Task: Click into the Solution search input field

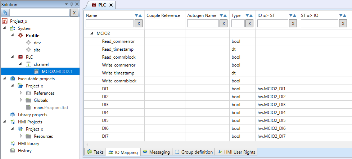Action: [39, 13]
